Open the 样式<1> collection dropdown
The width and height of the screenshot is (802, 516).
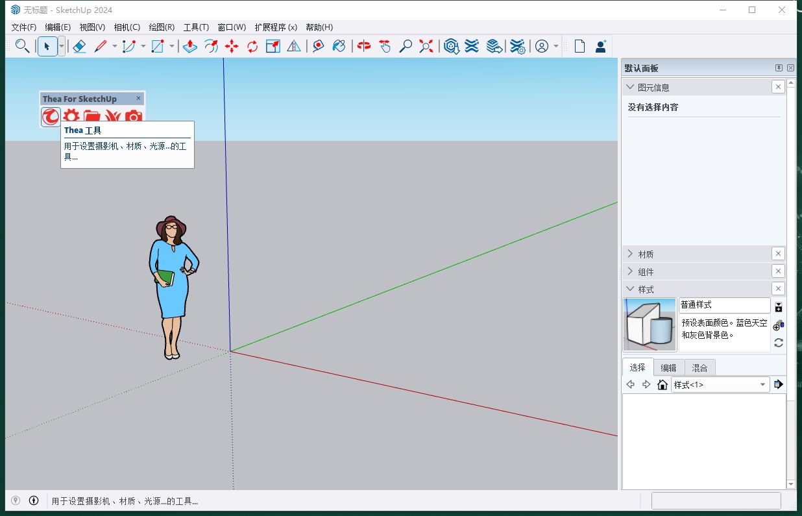(720, 385)
